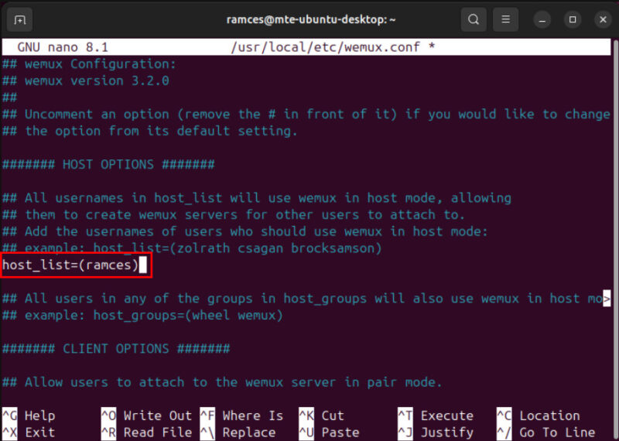Image resolution: width=619 pixels, height=441 pixels.
Task: Click the ^C Location shortcut
Action: 539,415
